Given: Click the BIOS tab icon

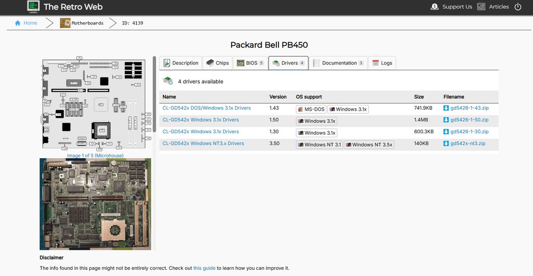Looking at the screenshot, I should coord(240,63).
